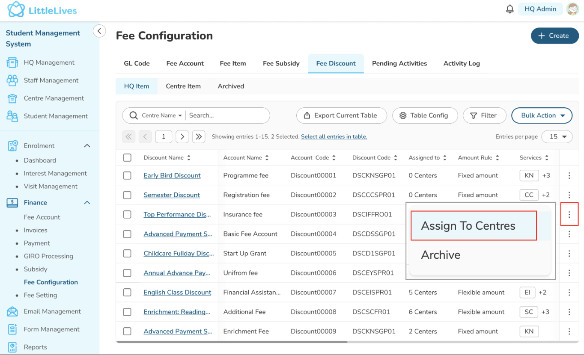Switch to the Fee Subsidy tab
The width and height of the screenshot is (584, 355).
coord(281,63)
